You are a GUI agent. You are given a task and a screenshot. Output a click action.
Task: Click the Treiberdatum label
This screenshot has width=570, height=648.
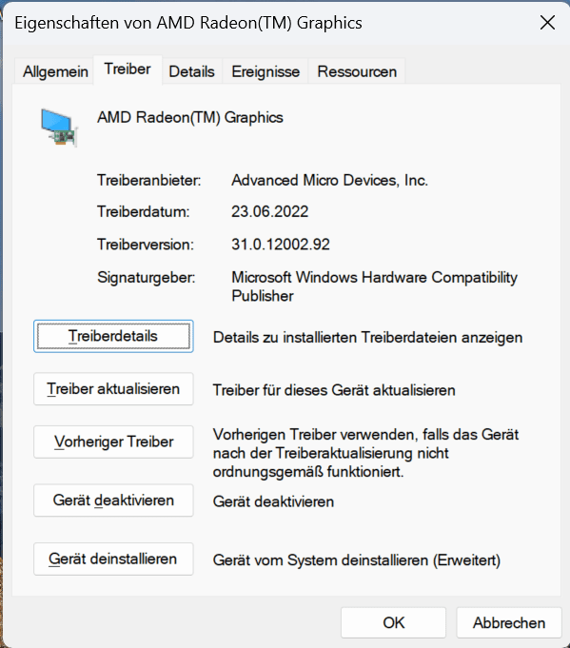click(144, 211)
